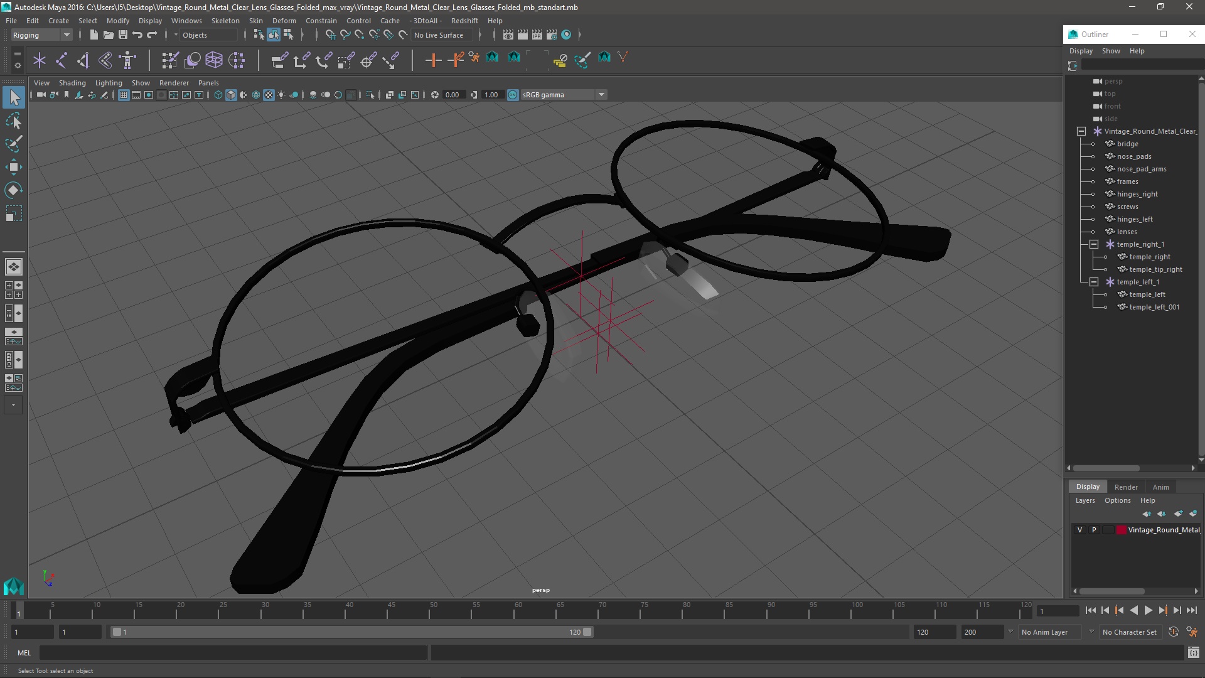Click the Save Scene icon
Screen dimensions: 1205x678
(x=122, y=35)
